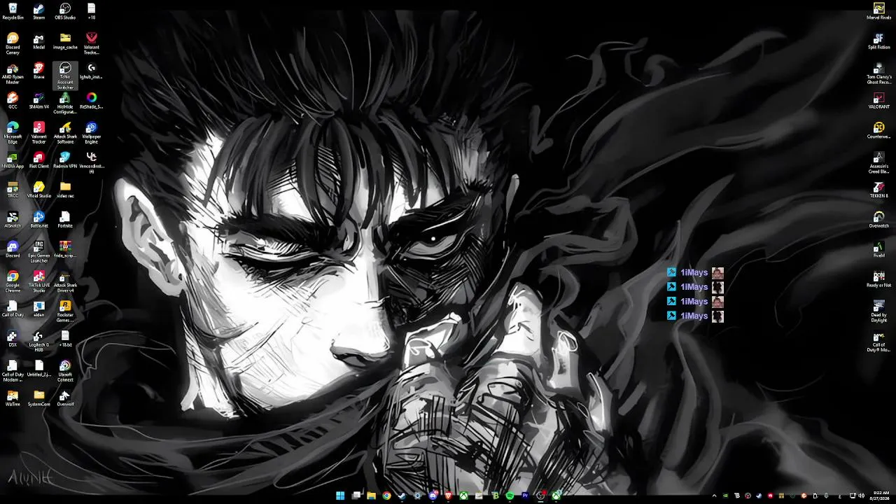Launch the TEKKEN 8 desktop shortcut
The width and height of the screenshot is (896, 504).
(x=878, y=190)
